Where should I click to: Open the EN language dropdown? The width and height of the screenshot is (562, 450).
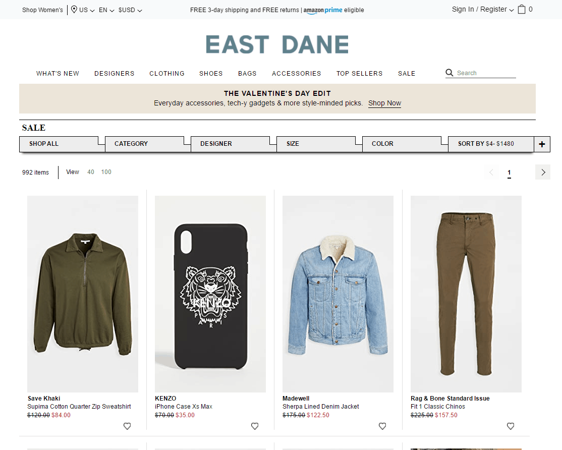click(106, 10)
